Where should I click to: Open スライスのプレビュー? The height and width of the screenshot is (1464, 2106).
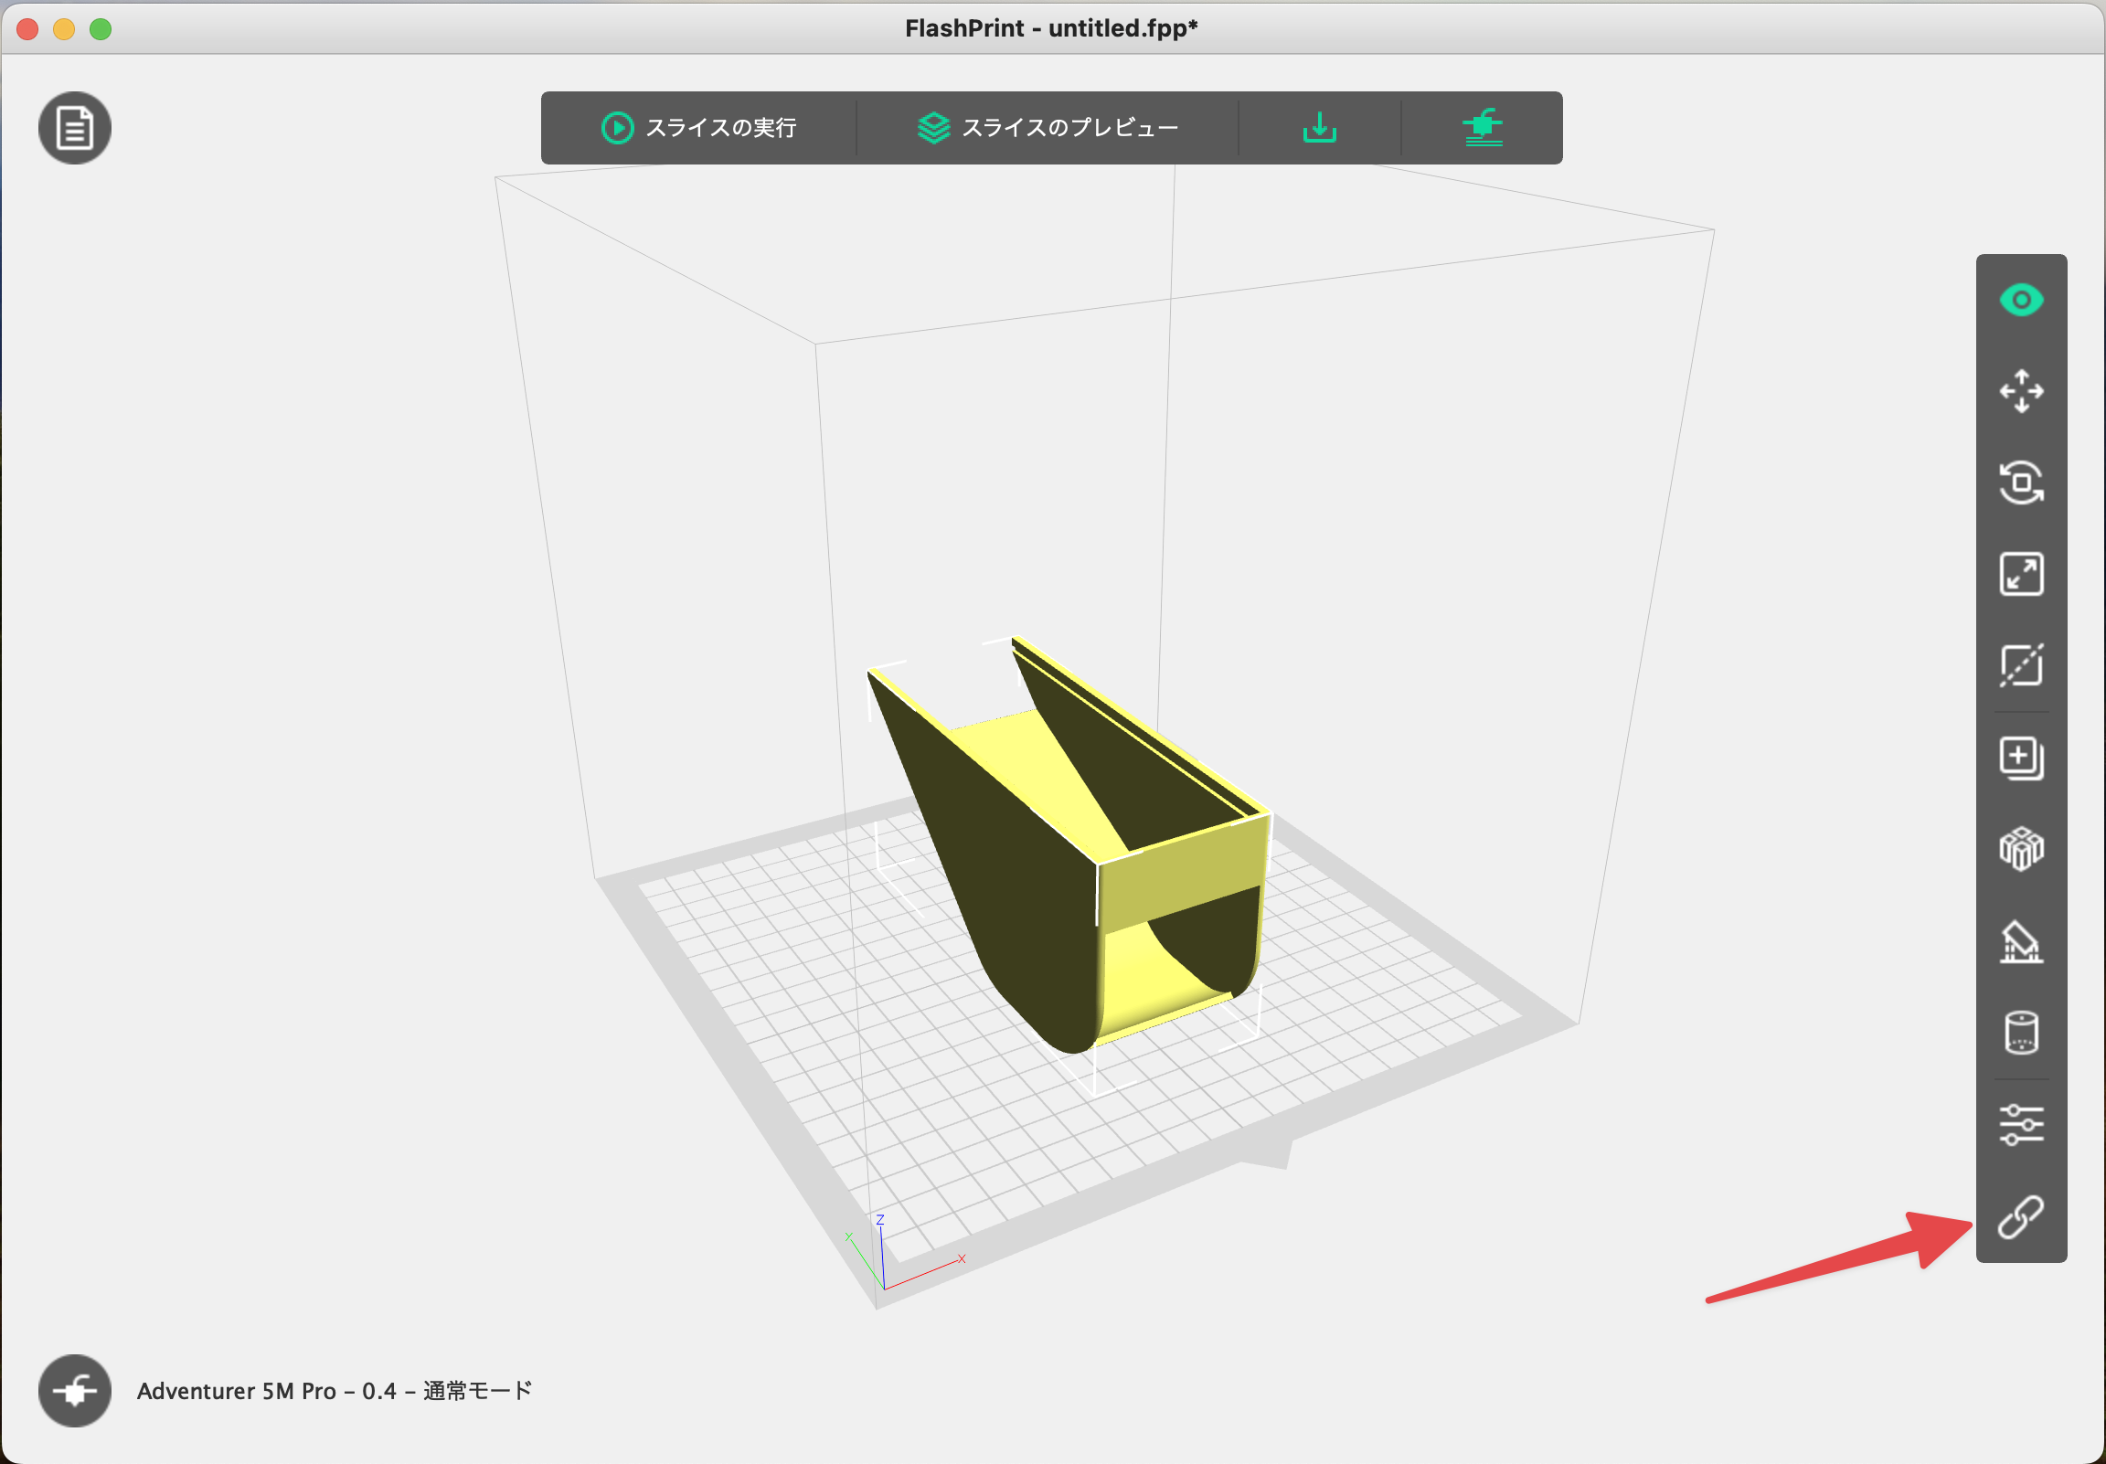[1048, 128]
